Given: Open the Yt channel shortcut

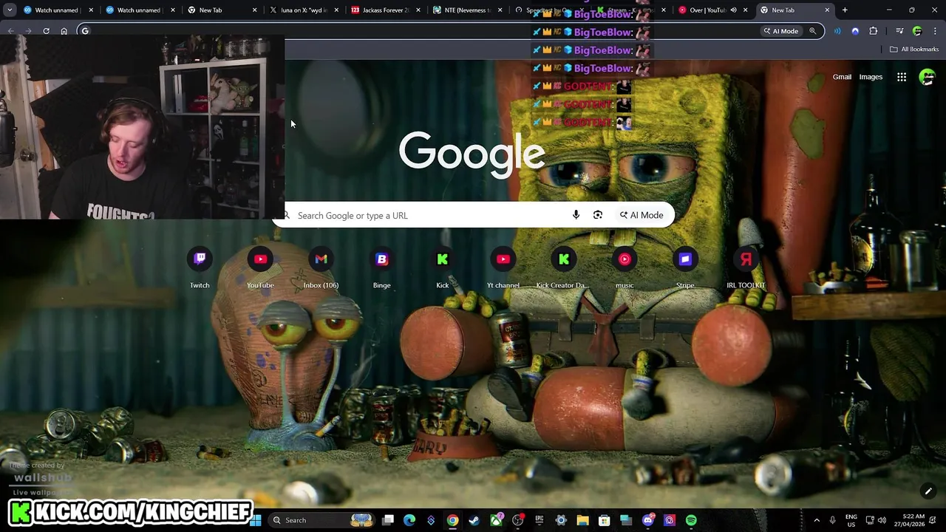Looking at the screenshot, I should pos(503,268).
